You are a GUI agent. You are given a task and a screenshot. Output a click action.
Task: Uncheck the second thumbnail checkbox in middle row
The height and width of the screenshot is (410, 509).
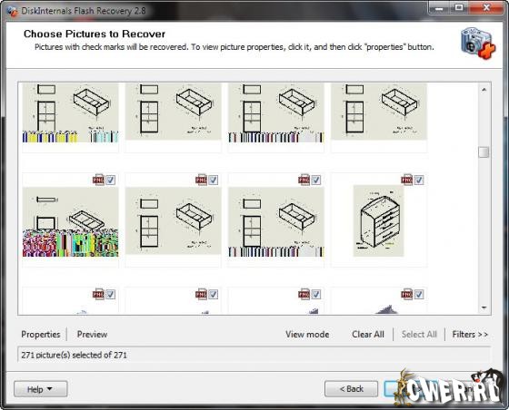tap(213, 181)
